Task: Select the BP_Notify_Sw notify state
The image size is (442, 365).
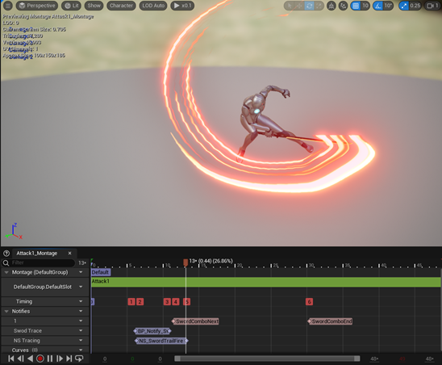Action: tap(152, 331)
